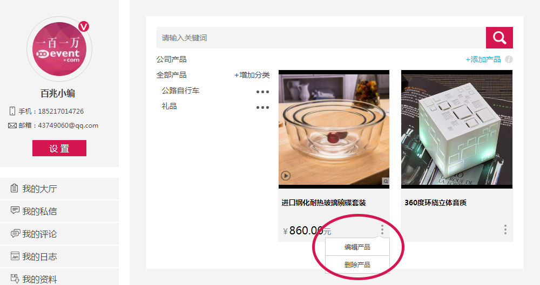Image resolution: width=540 pixels, height=285 pixels.
Task: Open 我的日志 calendar entry
Action: click(59, 256)
